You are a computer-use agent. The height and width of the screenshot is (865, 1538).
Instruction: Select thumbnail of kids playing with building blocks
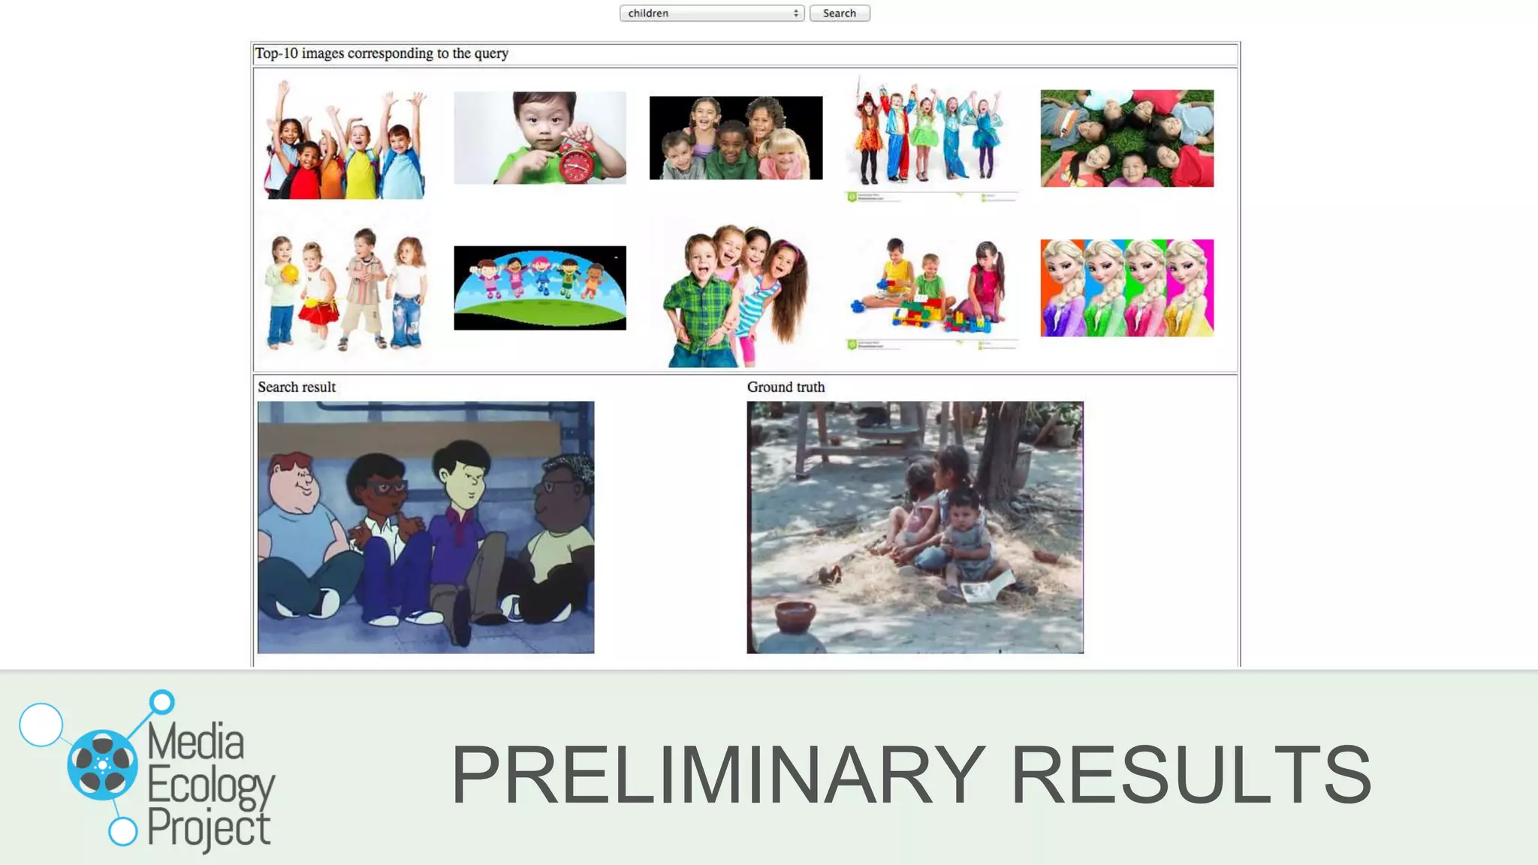click(931, 293)
